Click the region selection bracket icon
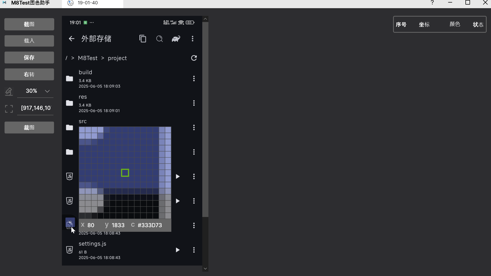491x276 pixels. (9, 109)
